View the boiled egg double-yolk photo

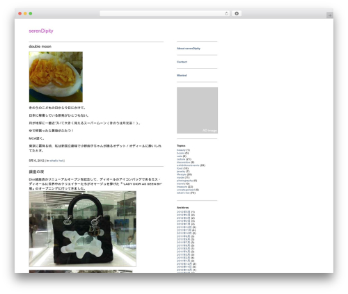click(x=56, y=77)
